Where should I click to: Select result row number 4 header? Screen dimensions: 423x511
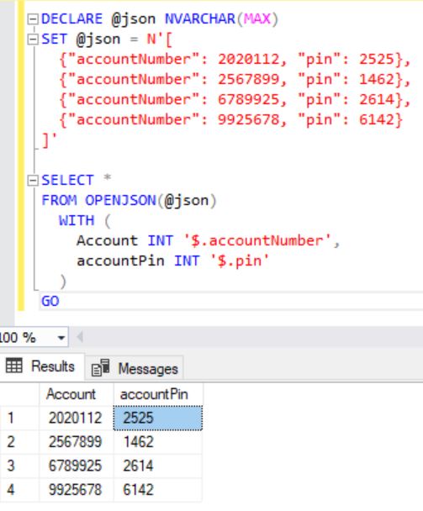tap(19, 490)
